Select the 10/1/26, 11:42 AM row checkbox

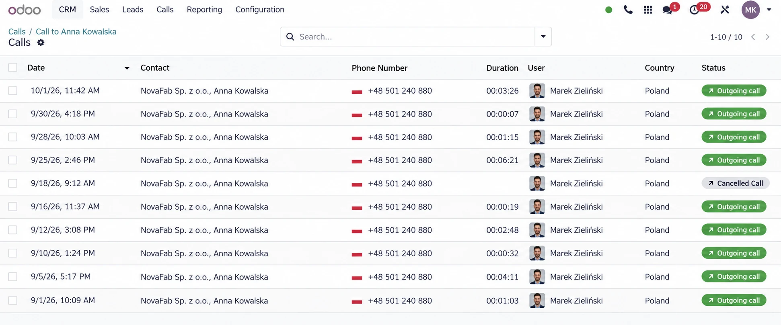click(x=13, y=91)
